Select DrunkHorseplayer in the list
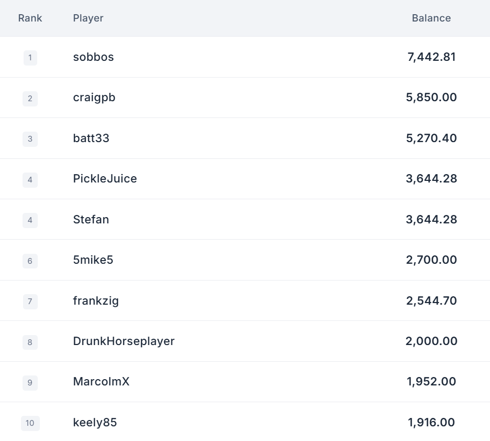The image size is (490, 441). pyautogui.click(x=124, y=341)
